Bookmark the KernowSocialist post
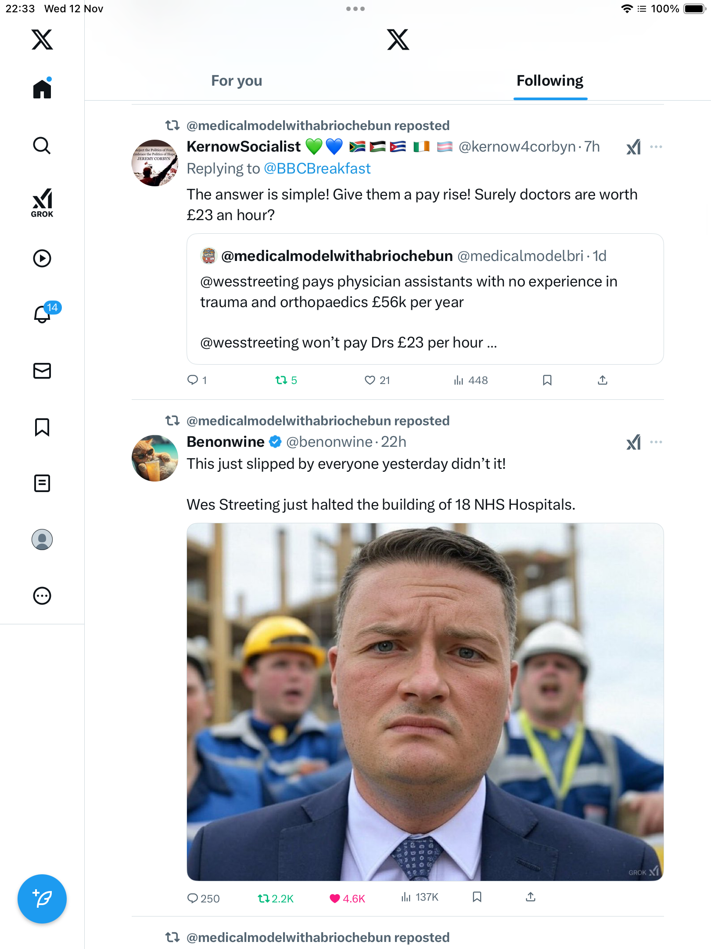Image resolution: width=711 pixels, height=949 pixels. (x=547, y=380)
